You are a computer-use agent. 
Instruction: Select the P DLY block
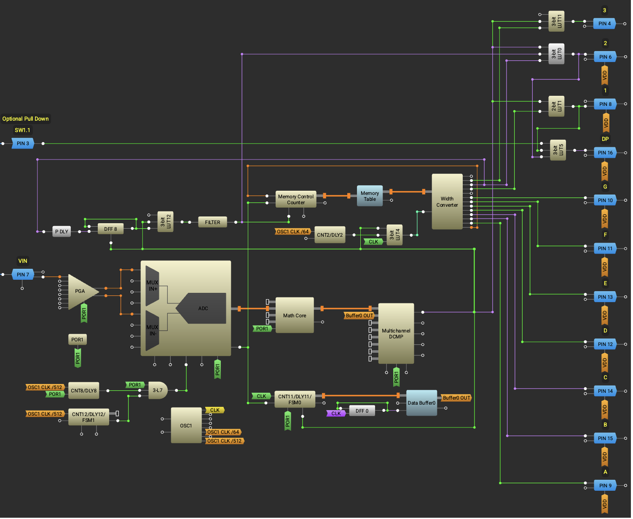point(62,232)
